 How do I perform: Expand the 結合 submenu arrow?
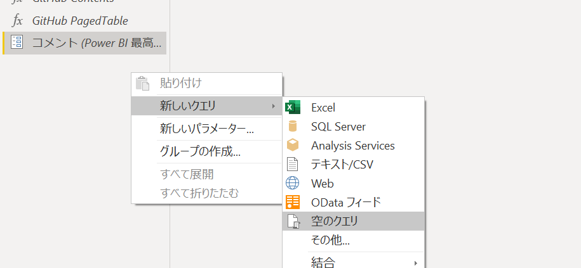coord(416,263)
